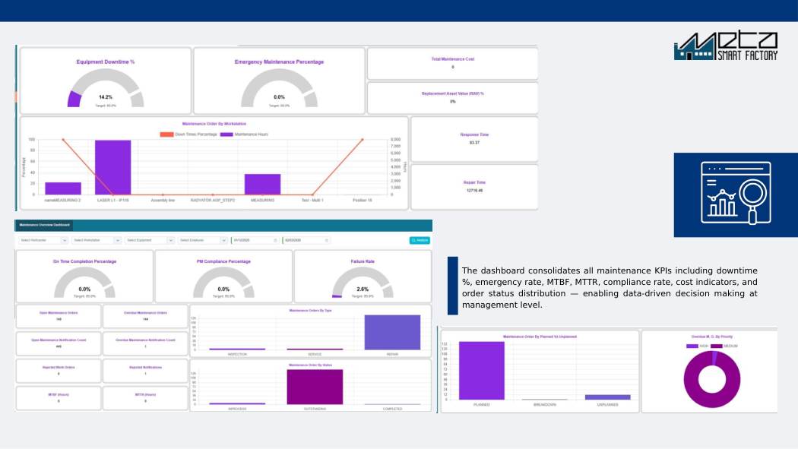Click the Response Time card

(x=474, y=139)
